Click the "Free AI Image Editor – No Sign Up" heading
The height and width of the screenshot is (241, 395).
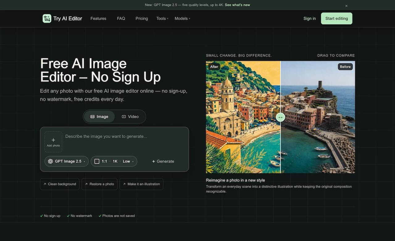(100, 70)
